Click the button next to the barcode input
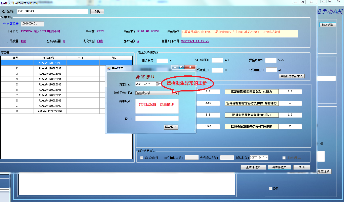 [97, 11]
